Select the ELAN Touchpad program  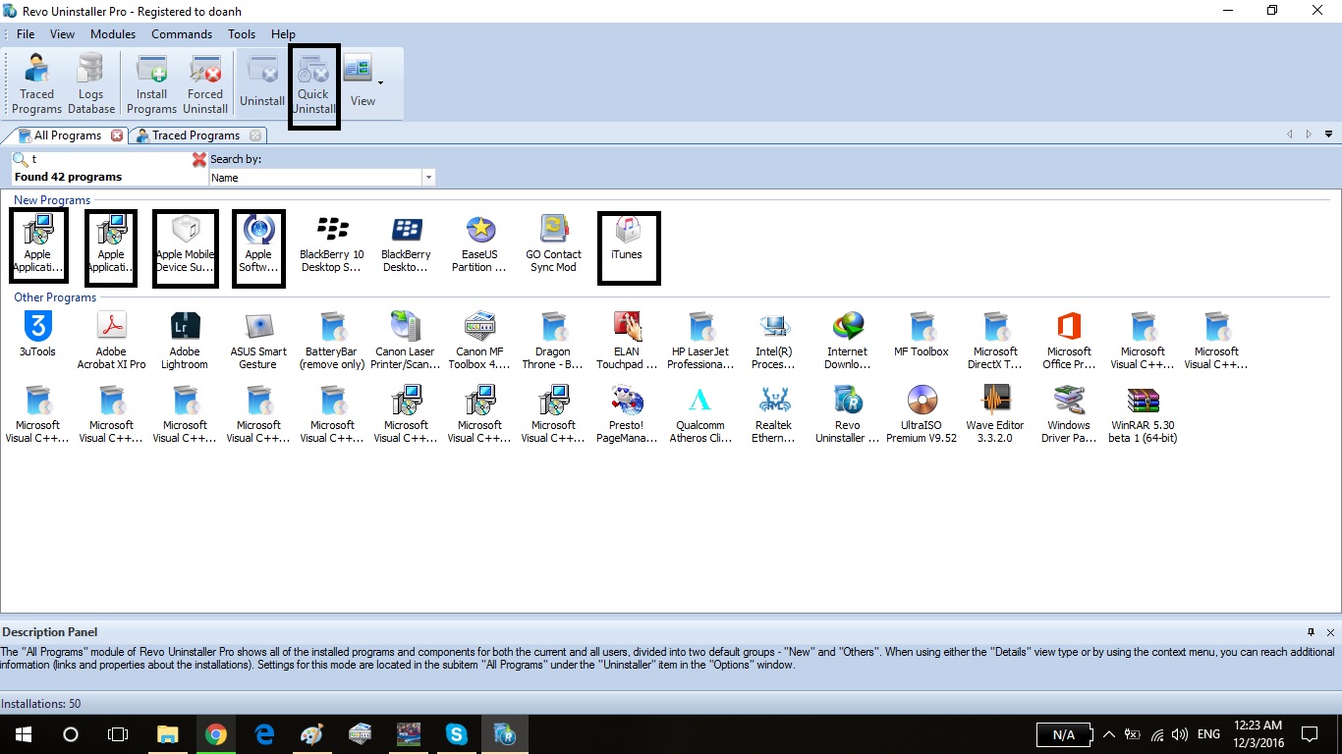pos(627,341)
